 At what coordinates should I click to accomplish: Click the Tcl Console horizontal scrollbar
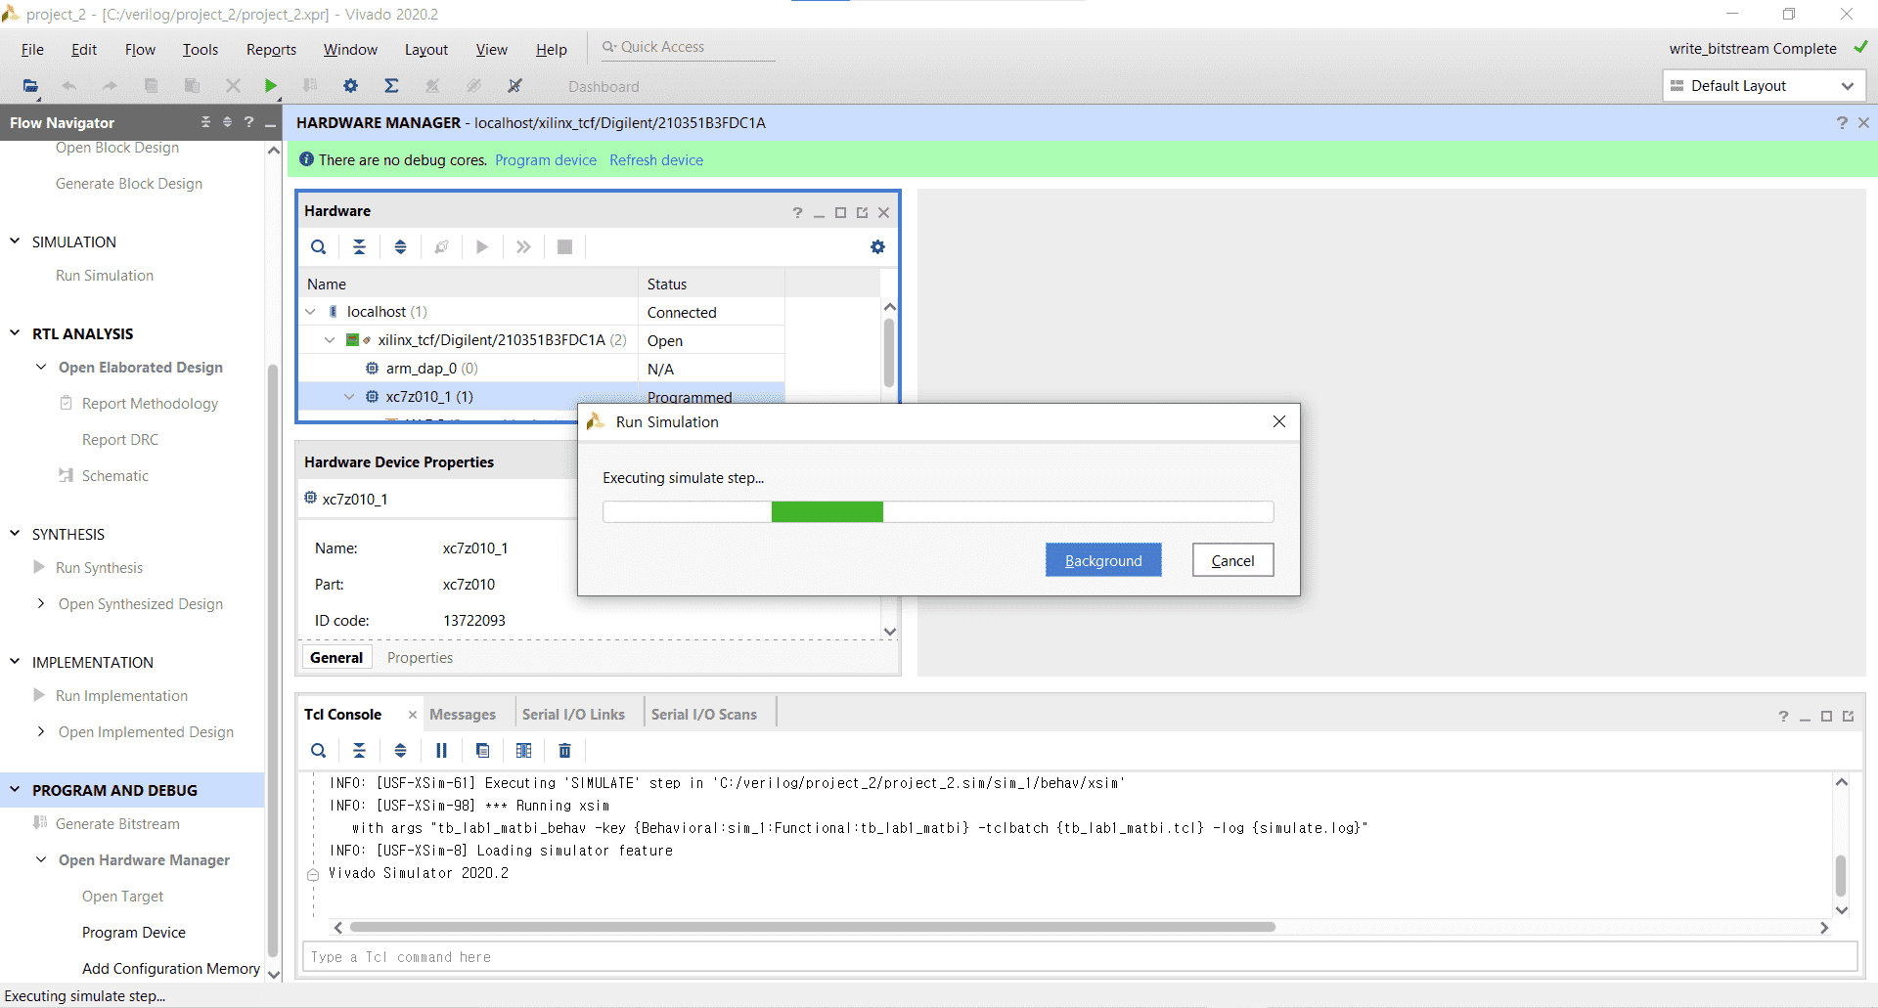(812, 927)
